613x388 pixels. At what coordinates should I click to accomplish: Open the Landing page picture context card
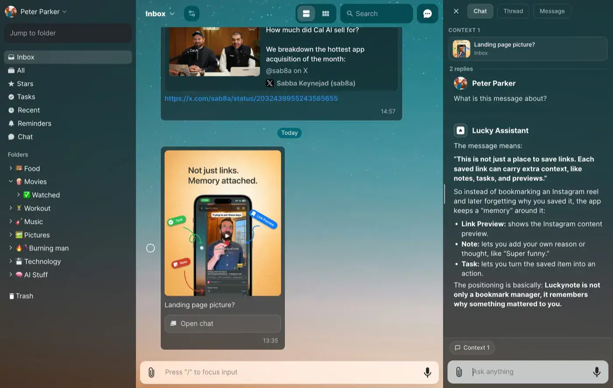click(x=528, y=49)
